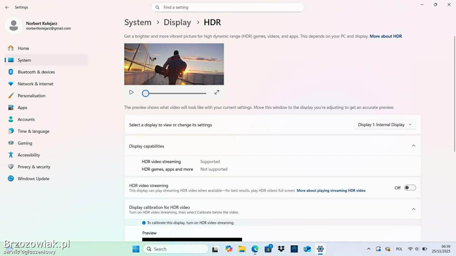Select Personalisation in the sidebar
This screenshot has width=456, height=256.
pyautogui.click(x=31, y=96)
